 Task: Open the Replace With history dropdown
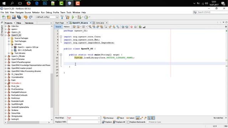99,122
